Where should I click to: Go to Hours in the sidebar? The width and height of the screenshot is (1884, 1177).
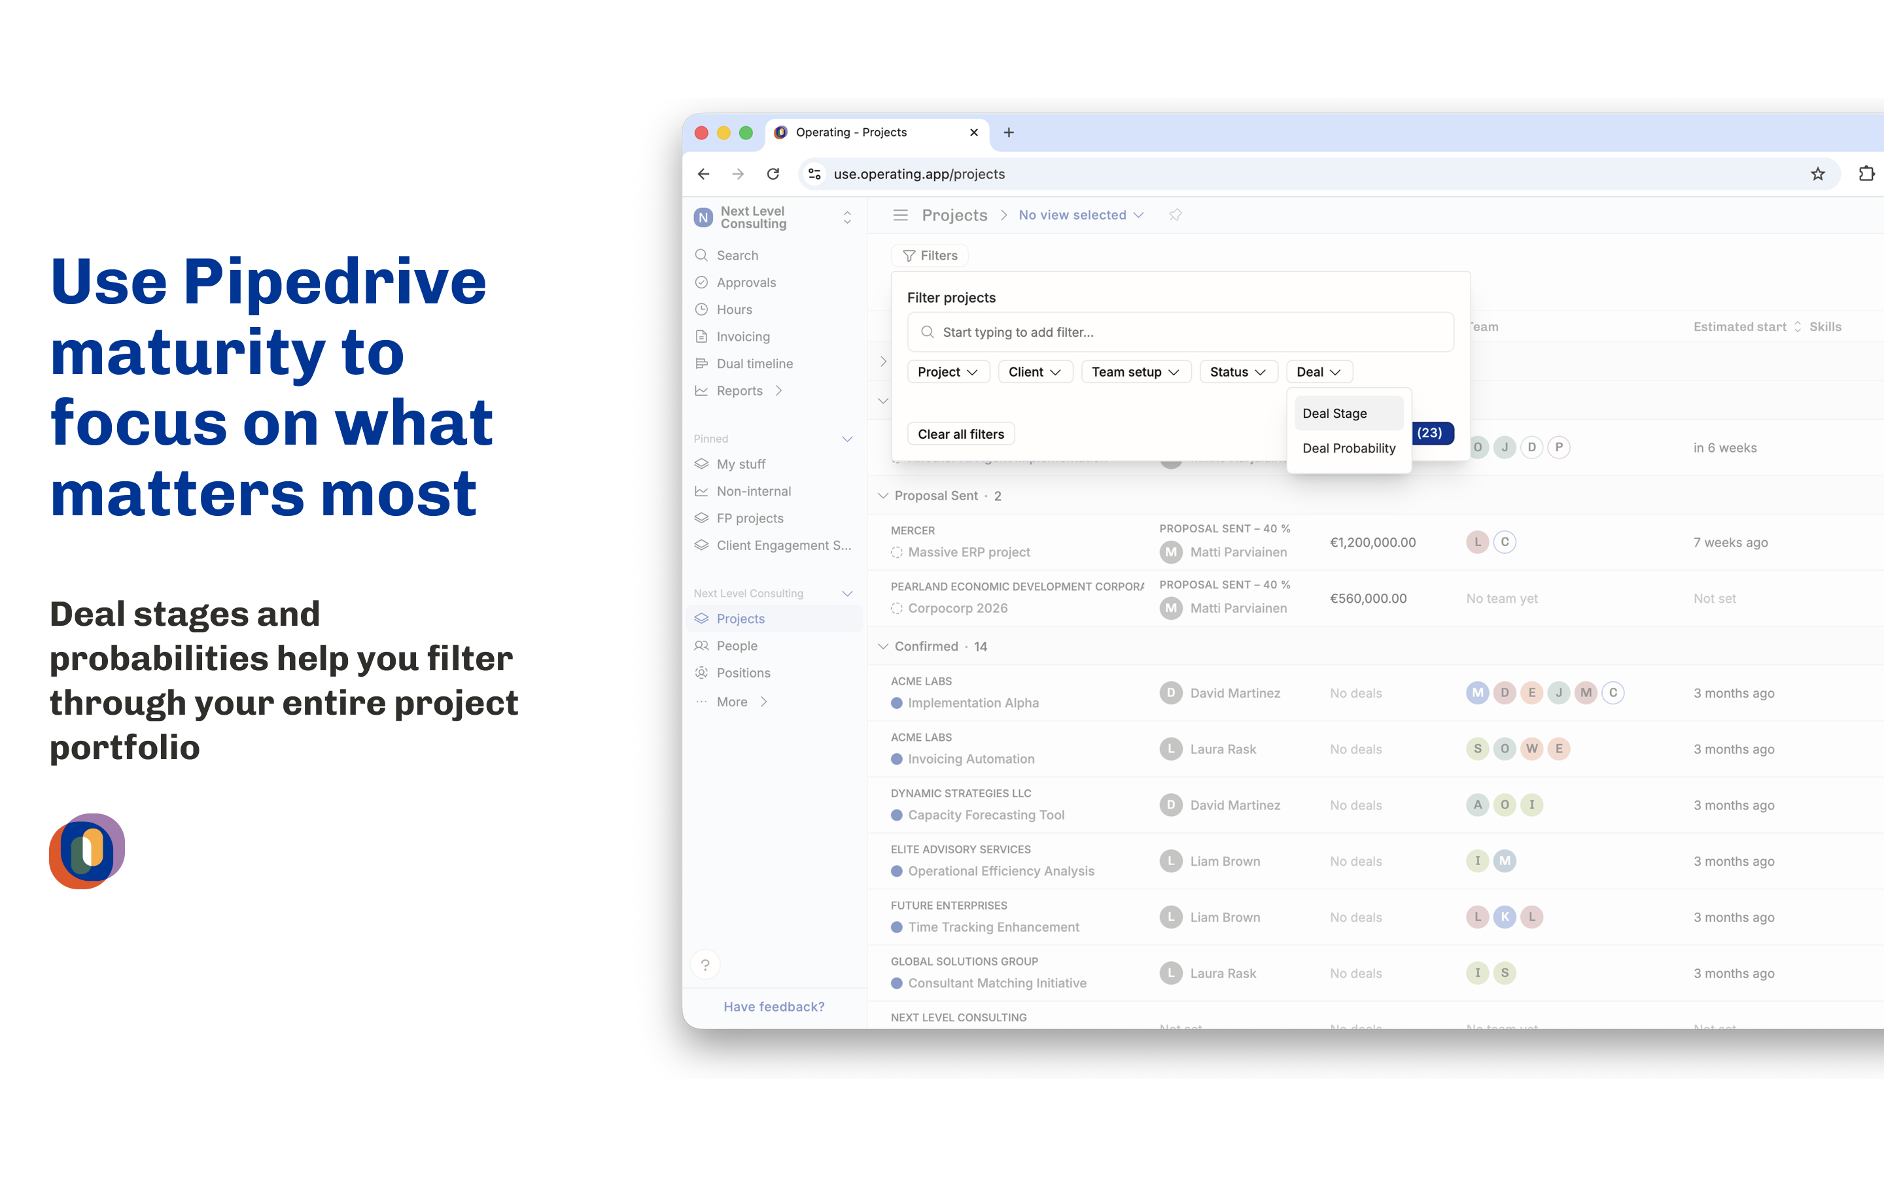click(733, 310)
